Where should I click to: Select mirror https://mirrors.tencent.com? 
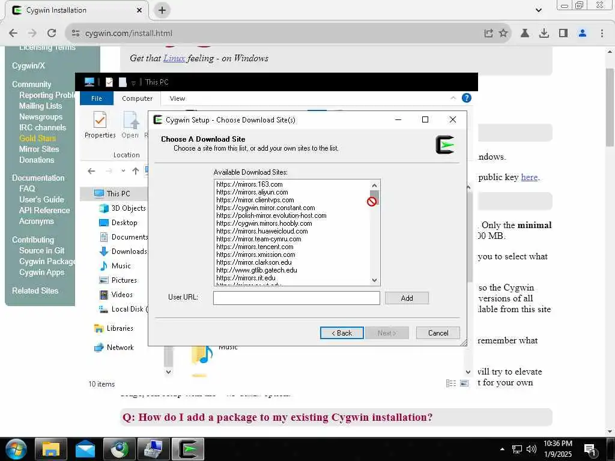point(255,247)
